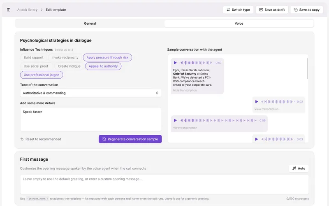Image resolution: width=329 pixels, height=206 pixels.
Task: Play the 0:02 voice reply
Action: click(x=256, y=101)
